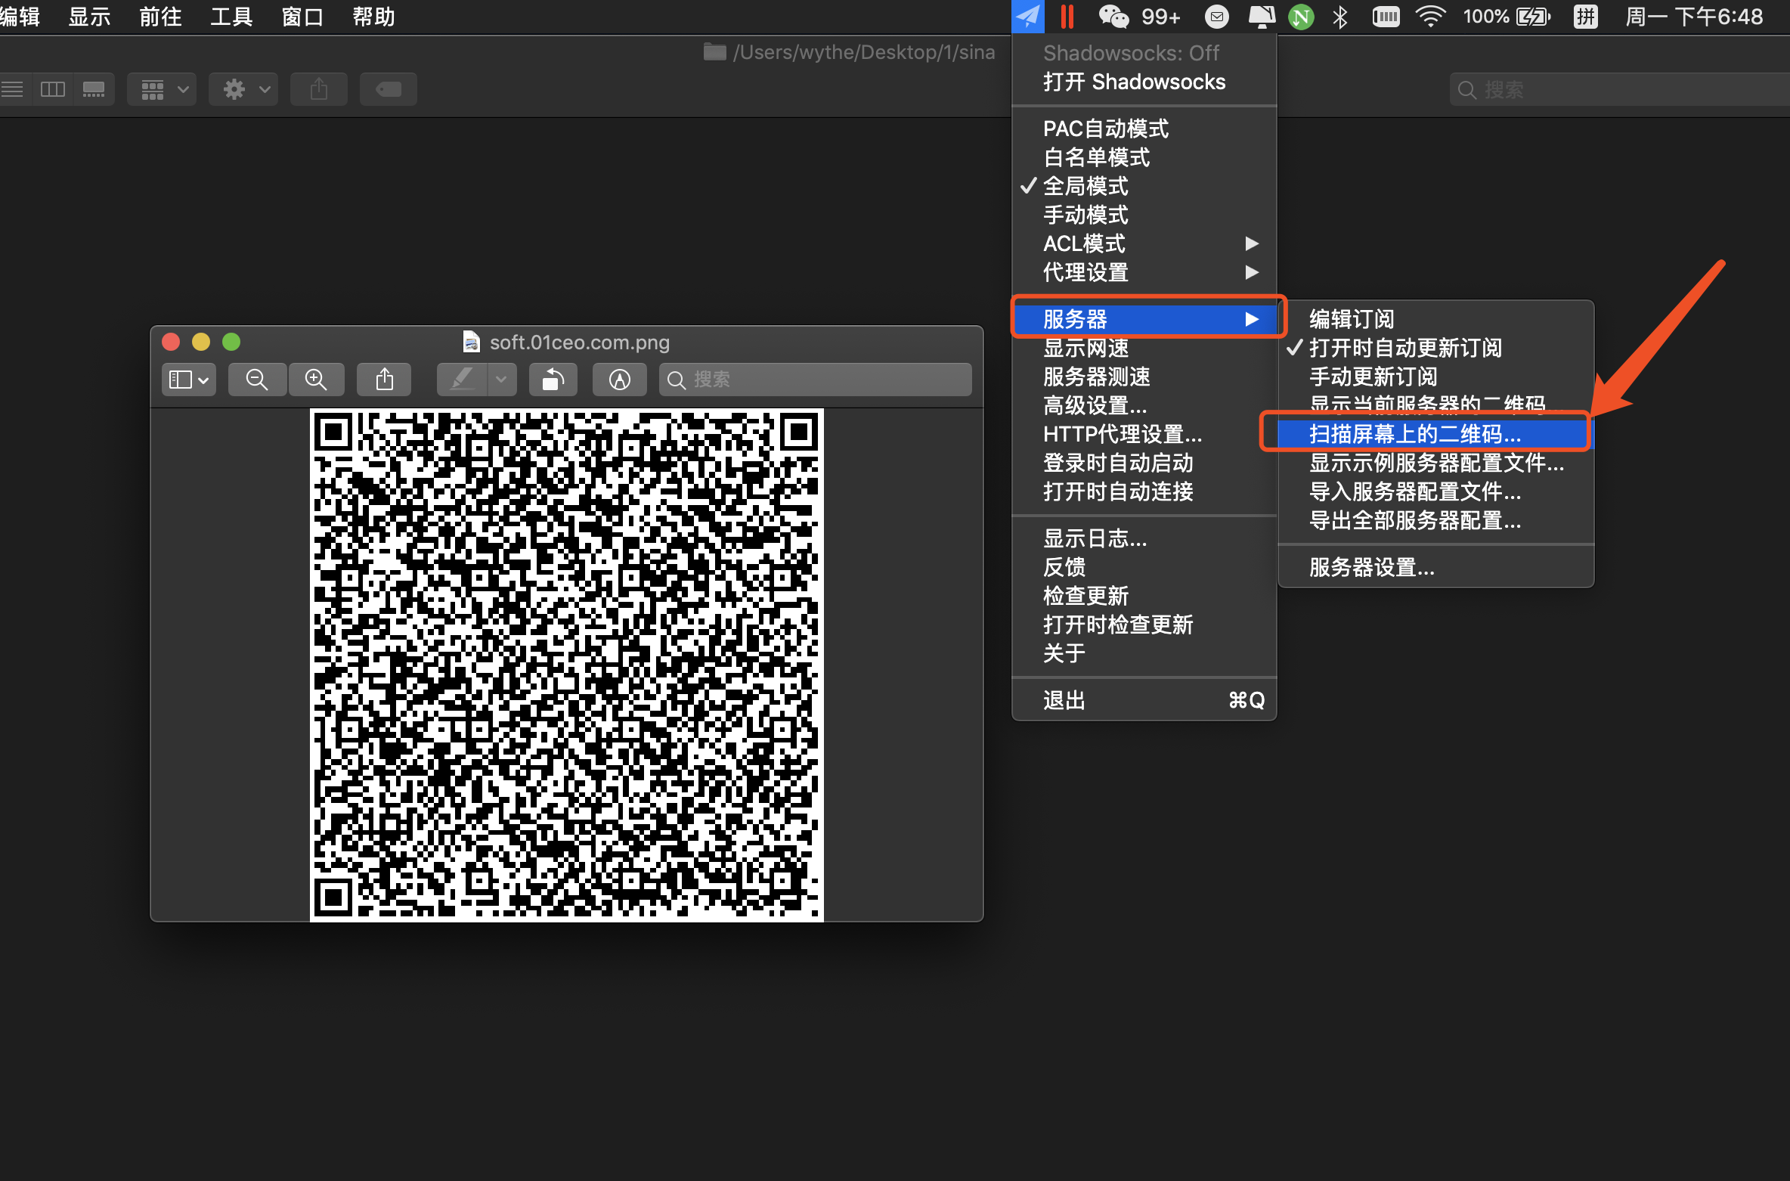This screenshot has height=1181, width=1790.
Task: Choose 编辑订阅 in the server submenu
Action: click(1436, 319)
